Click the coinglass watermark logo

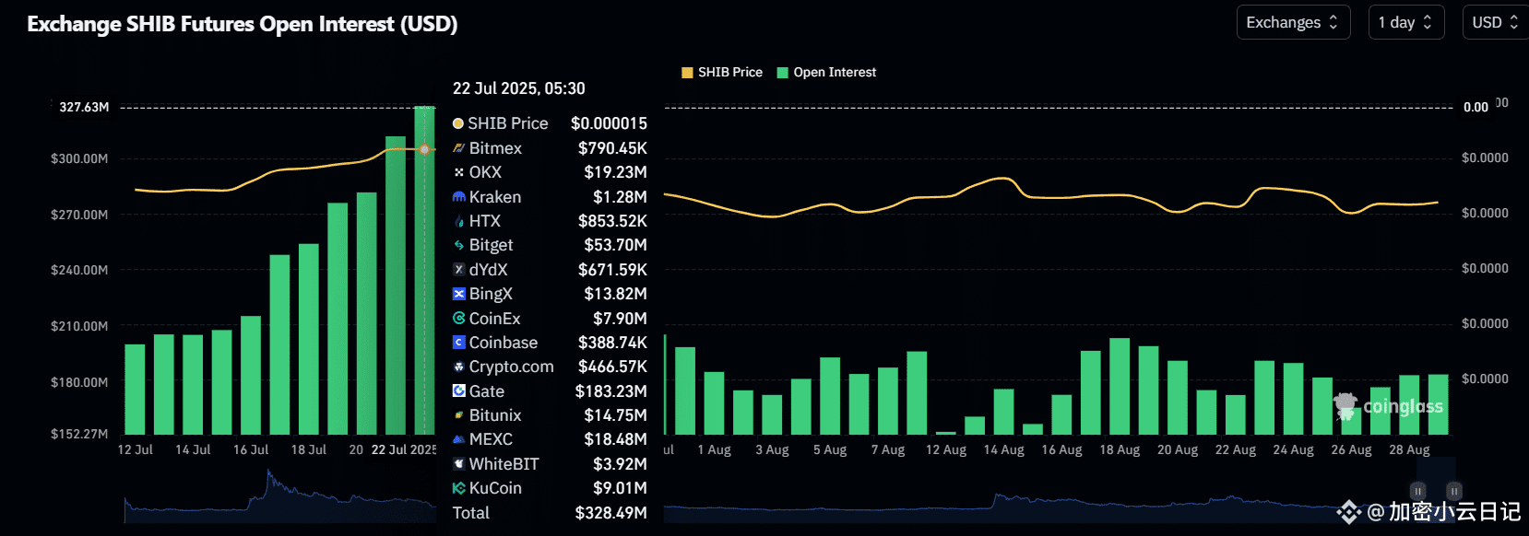tap(1389, 406)
